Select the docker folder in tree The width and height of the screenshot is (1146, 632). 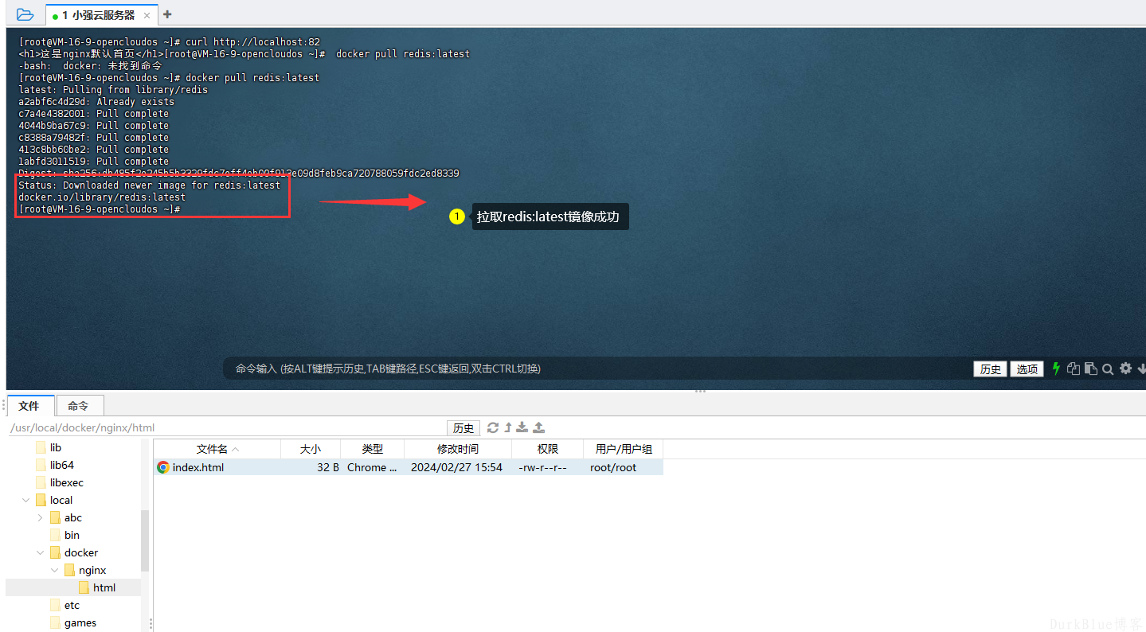[81, 552]
